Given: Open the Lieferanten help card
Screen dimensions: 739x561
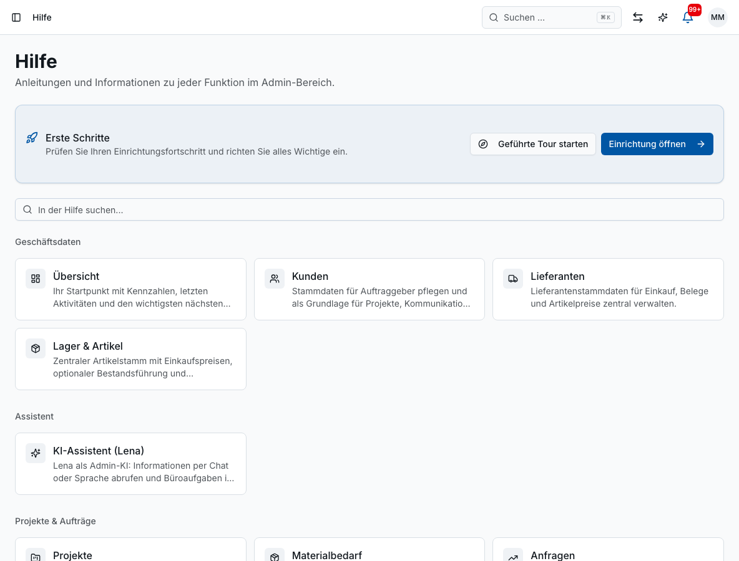Looking at the screenshot, I should coord(608,289).
